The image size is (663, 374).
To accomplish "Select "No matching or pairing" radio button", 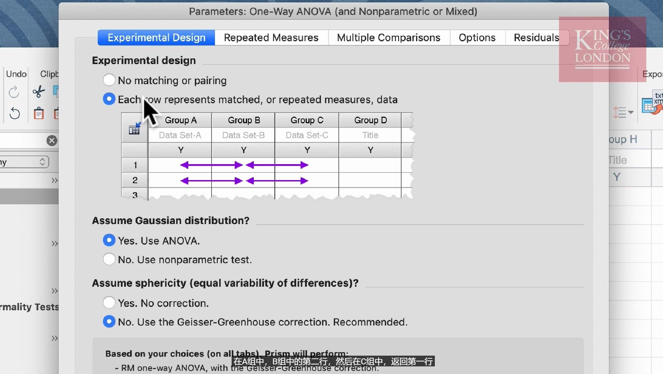I will pyautogui.click(x=109, y=80).
